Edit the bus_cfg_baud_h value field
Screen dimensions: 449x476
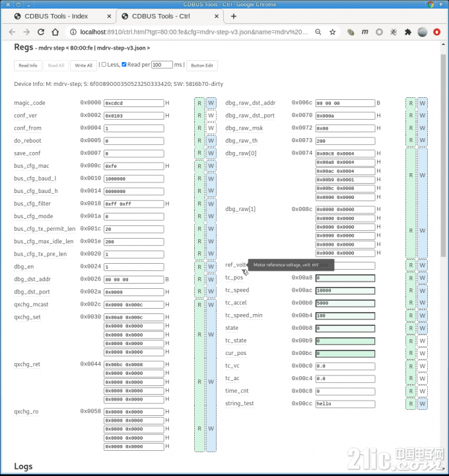pyautogui.click(x=133, y=191)
